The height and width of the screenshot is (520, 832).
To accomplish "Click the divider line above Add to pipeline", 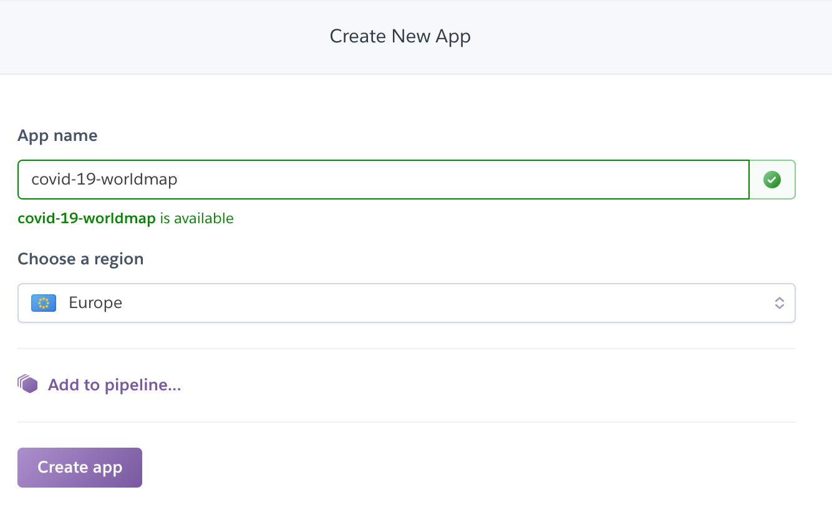I will click(406, 349).
